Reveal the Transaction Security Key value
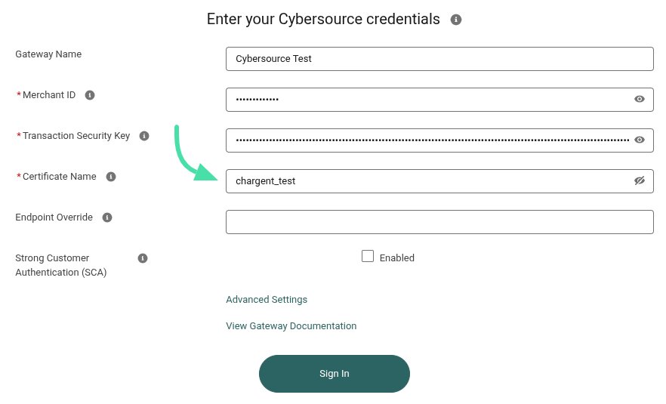 [x=640, y=140]
